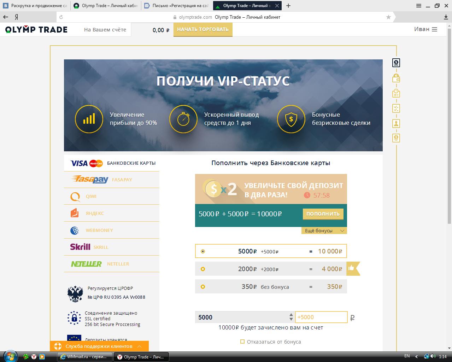Open the transaction history clock icon
Viewport: 452px width, 362px height.
[396, 93]
